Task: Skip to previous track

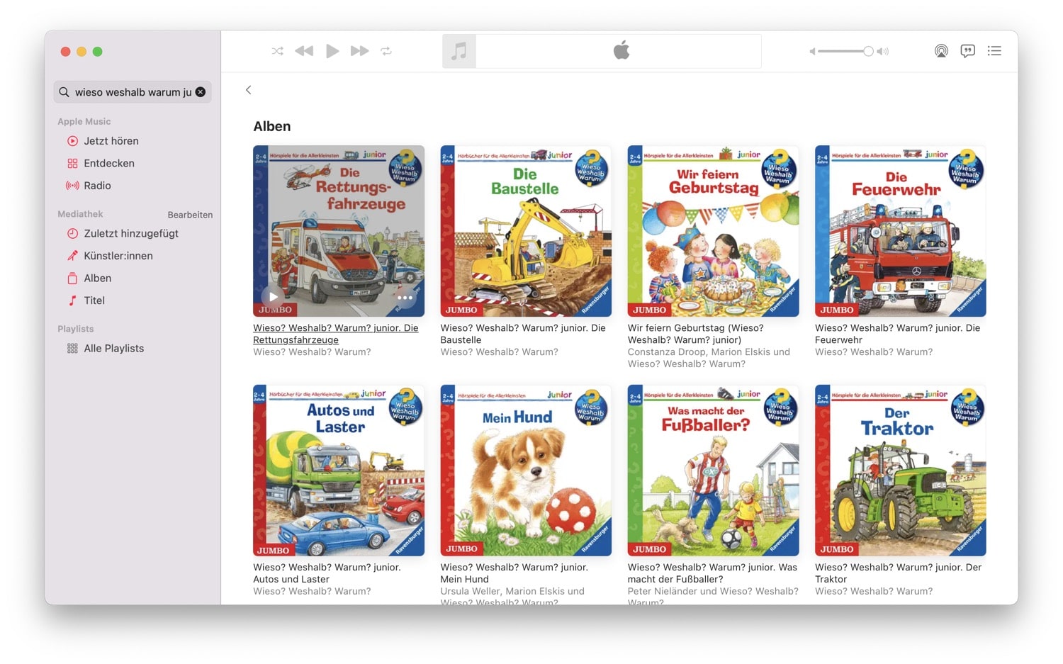Action: [304, 51]
